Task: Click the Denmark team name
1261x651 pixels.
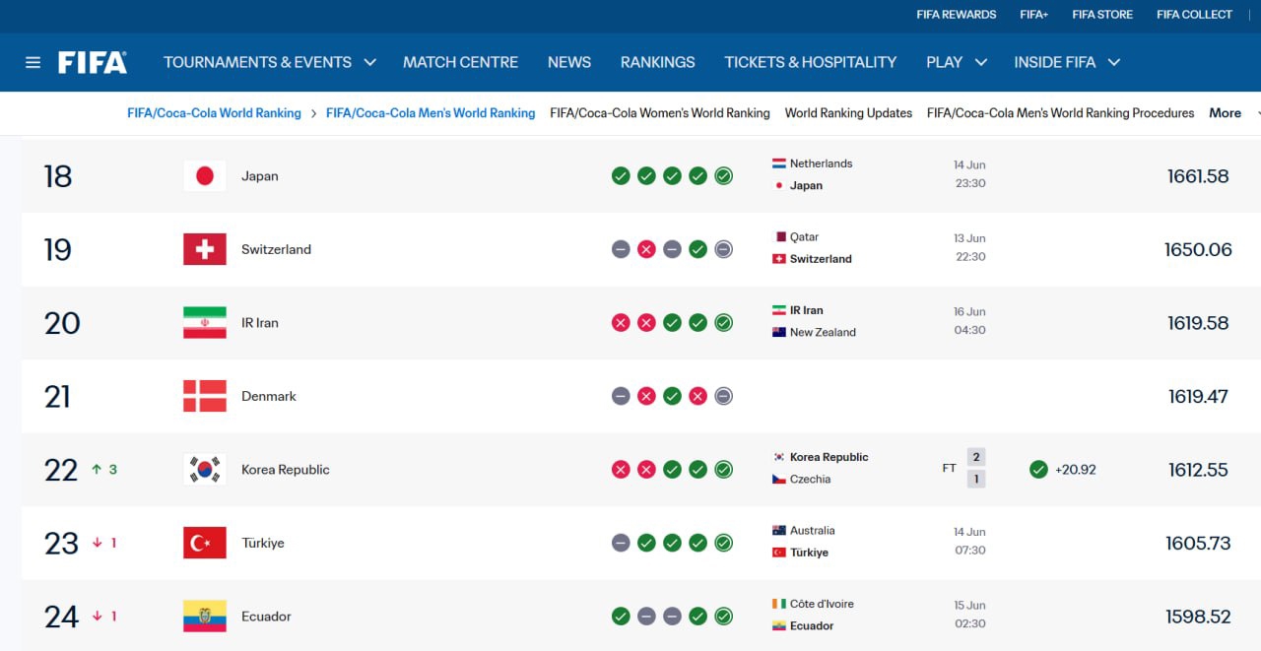Action: tap(269, 396)
